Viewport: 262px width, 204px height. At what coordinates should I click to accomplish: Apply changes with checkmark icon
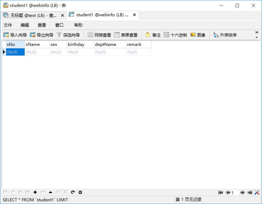pos(58,192)
